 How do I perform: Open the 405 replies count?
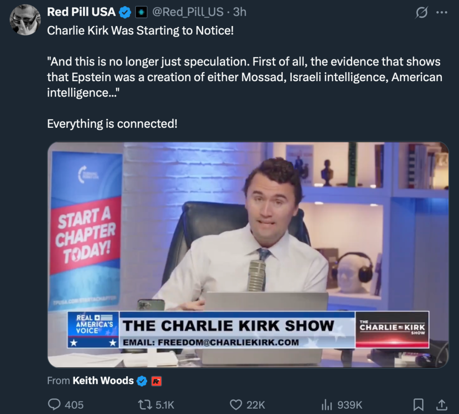coord(74,405)
